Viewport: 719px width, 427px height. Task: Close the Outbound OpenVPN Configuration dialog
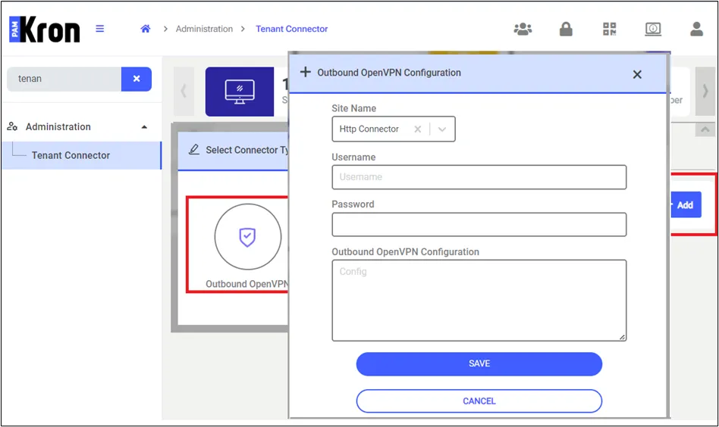tap(637, 74)
